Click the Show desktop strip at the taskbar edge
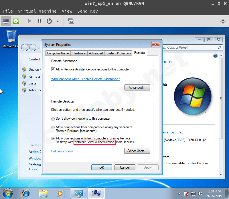 pos(227,193)
